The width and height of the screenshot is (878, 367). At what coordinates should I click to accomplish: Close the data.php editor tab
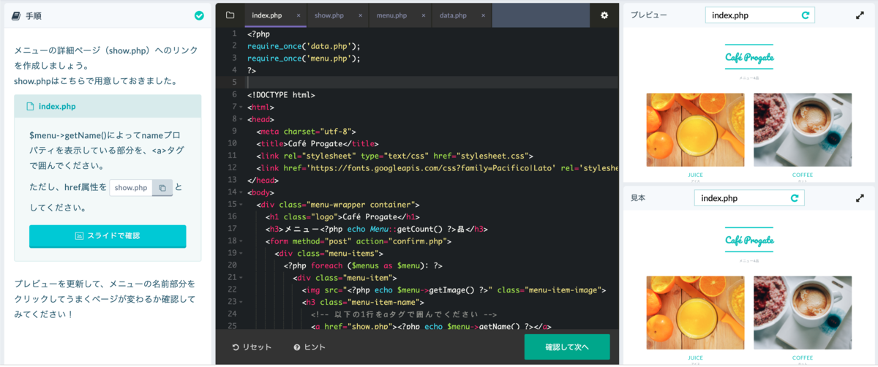pyautogui.click(x=484, y=15)
